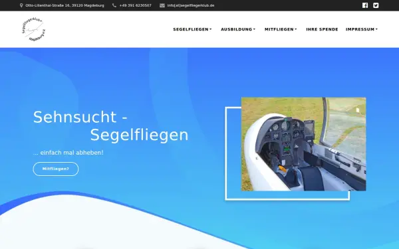Click the address Otto-Lilienthal-Straße 16, 39120 Magdeburg

click(x=65, y=5)
